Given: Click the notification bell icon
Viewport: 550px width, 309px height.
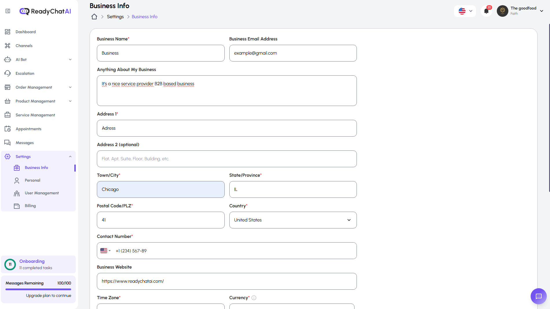Looking at the screenshot, I should [486, 11].
